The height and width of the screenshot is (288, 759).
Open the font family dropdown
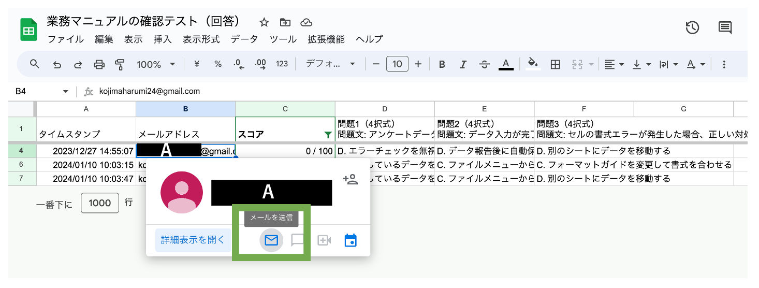330,64
